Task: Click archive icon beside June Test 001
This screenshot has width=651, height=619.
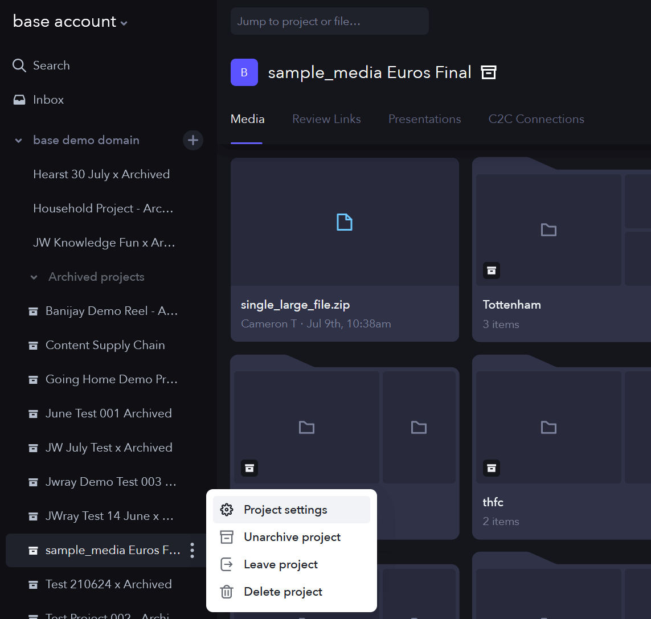Action: pyautogui.click(x=33, y=413)
